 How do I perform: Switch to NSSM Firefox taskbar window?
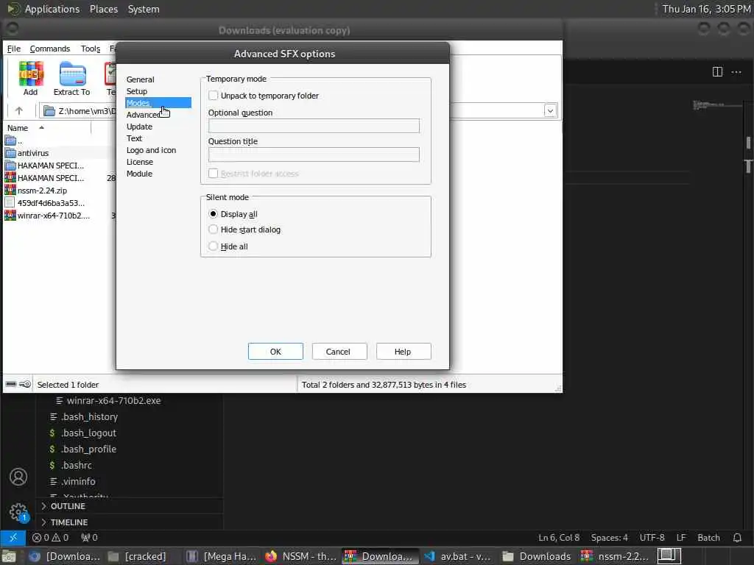pos(301,556)
